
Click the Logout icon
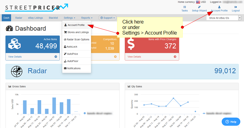[x=236, y=6]
